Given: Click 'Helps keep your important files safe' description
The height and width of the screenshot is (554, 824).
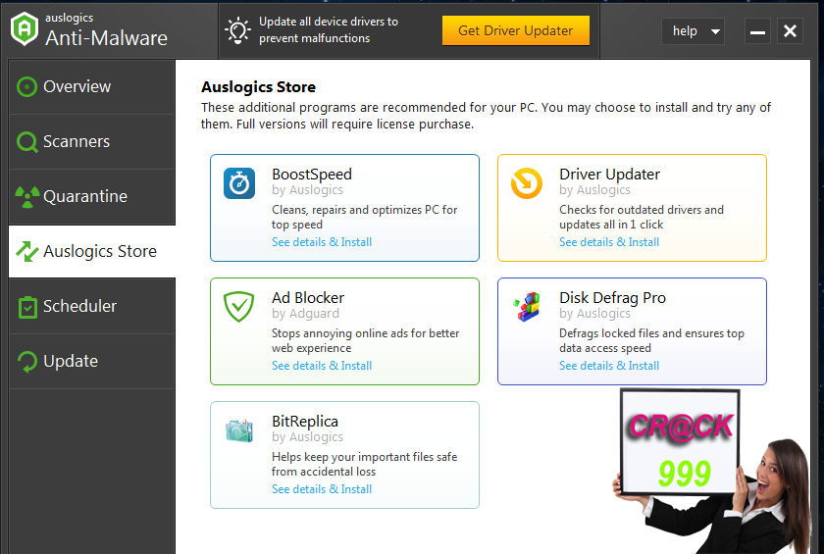Looking at the screenshot, I should [x=364, y=464].
